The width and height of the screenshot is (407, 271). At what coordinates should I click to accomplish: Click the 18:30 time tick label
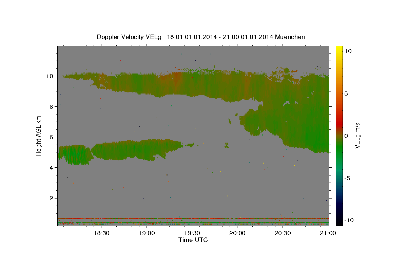point(101,233)
